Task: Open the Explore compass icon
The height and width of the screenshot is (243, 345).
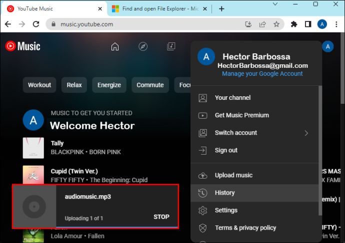Action: pyautogui.click(x=143, y=46)
